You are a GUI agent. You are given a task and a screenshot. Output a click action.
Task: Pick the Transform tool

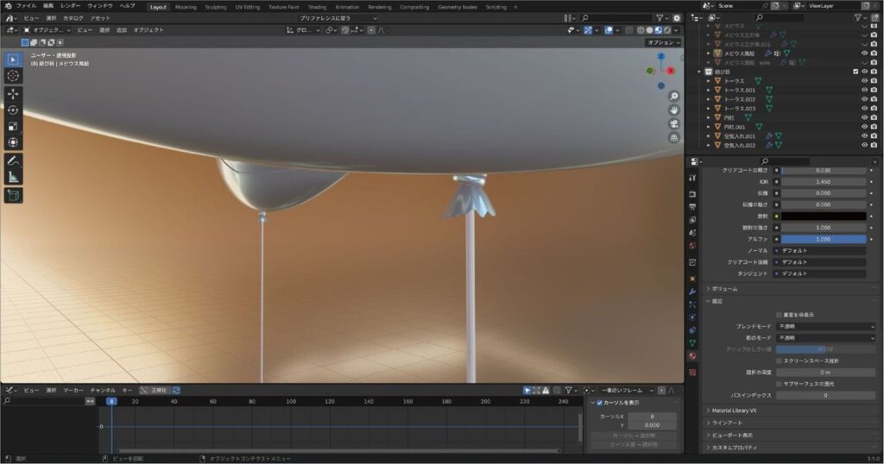(x=13, y=143)
